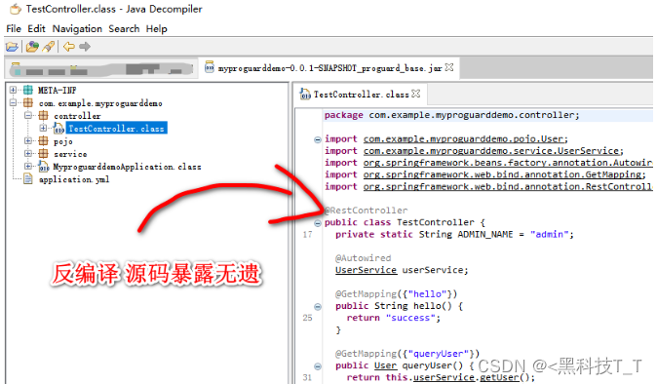Select application.yml in the tree
This screenshot has width=657, height=384.
tap(74, 179)
